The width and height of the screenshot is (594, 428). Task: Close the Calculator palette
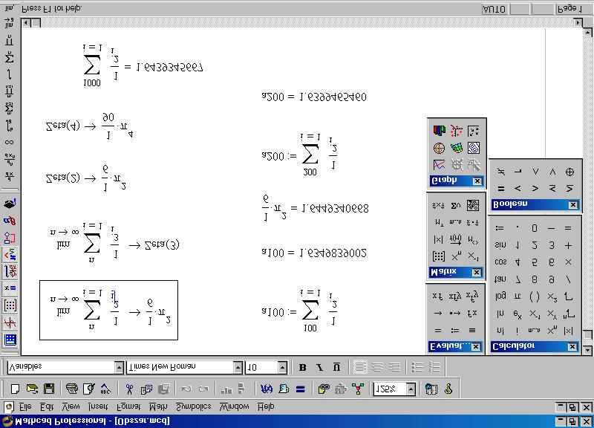click(572, 346)
